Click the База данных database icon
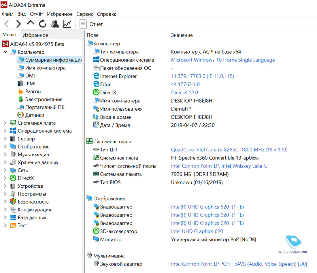317x273 pixels. (x=13, y=217)
